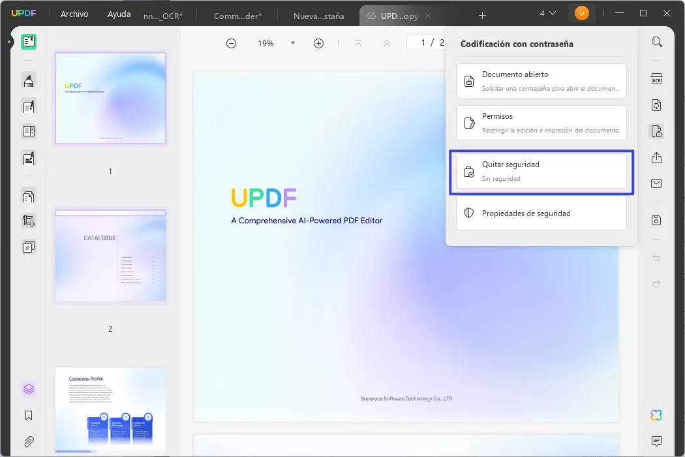Select the Company Profile page thumbnail
Screen dimensions: 685x457
tap(110, 410)
